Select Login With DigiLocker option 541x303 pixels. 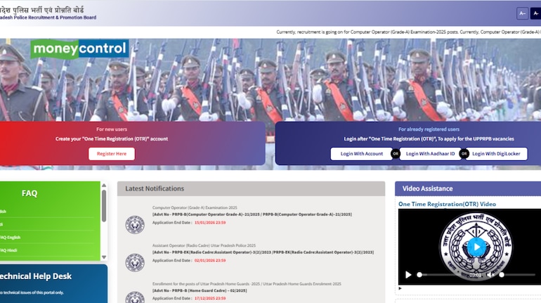(x=498, y=153)
